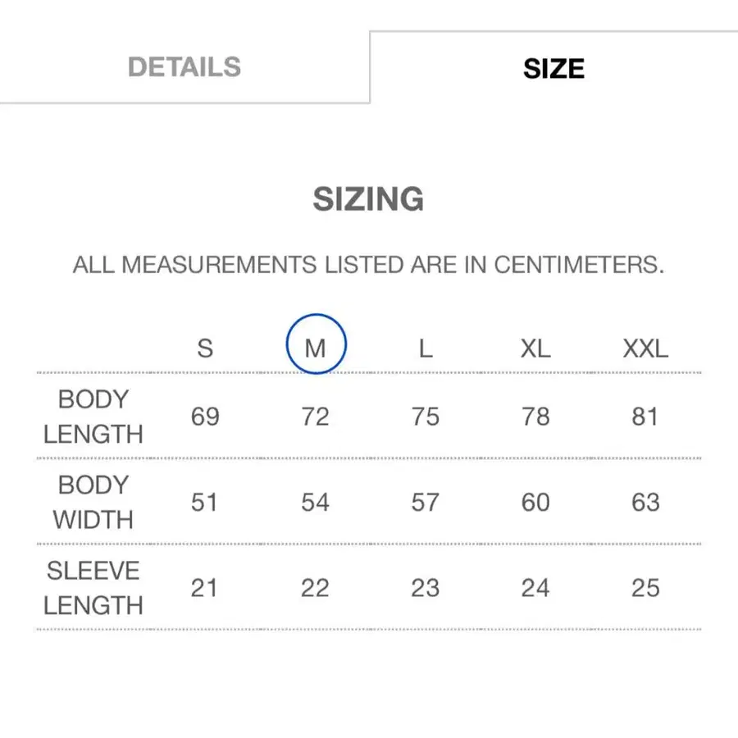Click the BODY LENGTH row label
Viewport: 738px width, 738px height.
[93, 417]
